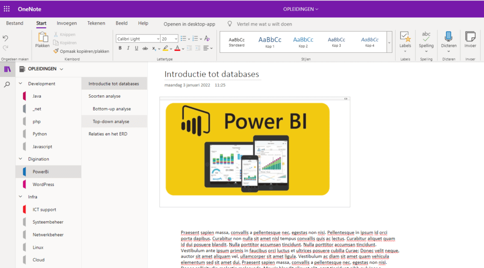Screen dimensions: 484x268
Task: Click the Redo arrow icon
Action: [6, 48]
